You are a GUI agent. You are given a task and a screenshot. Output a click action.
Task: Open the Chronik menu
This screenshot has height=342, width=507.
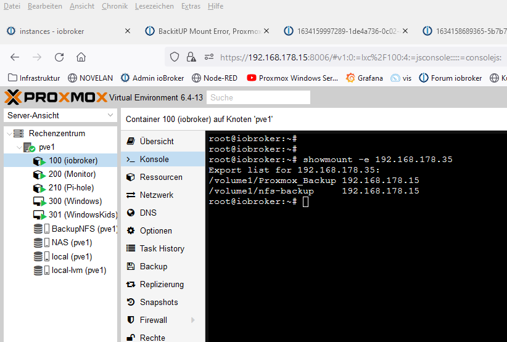click(x=115, y=6)
